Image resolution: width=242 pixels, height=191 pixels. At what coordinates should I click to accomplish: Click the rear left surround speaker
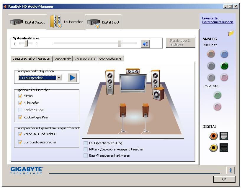pos(123,118)
